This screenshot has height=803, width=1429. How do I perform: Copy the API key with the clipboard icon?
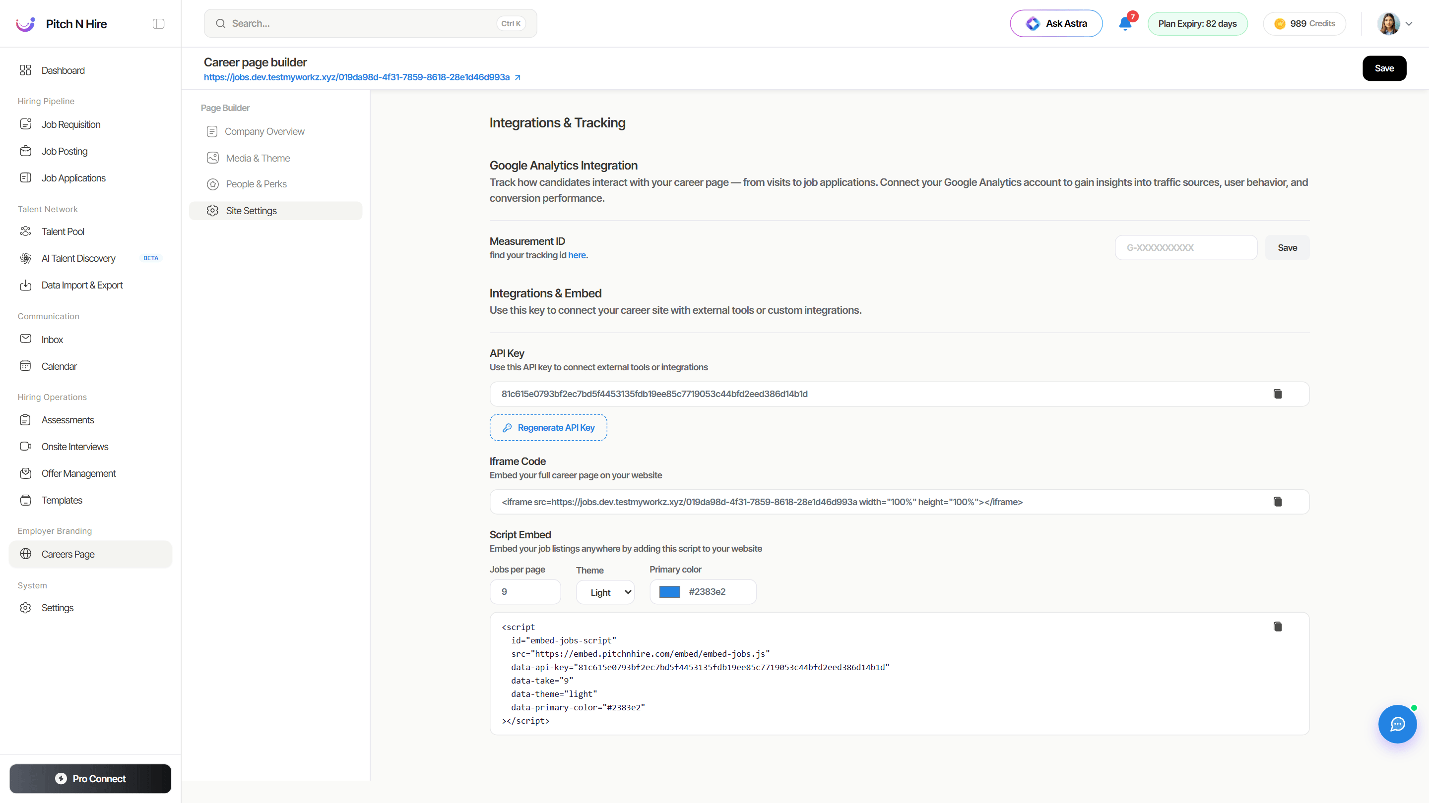click(1278, 394)
